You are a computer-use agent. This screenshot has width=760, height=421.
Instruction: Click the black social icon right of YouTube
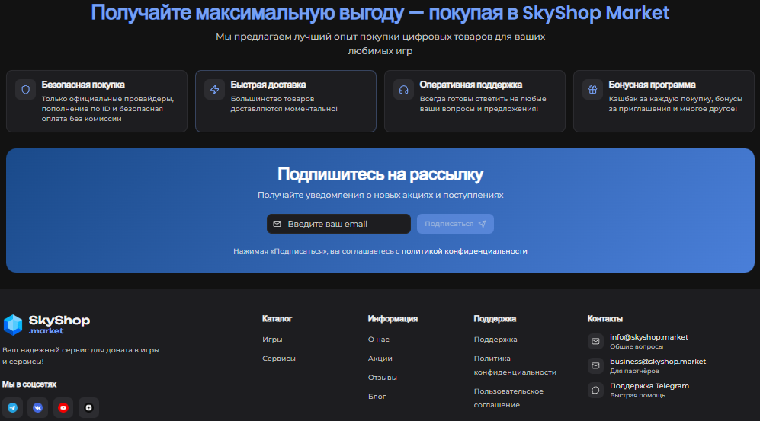(x=89, y=407)
